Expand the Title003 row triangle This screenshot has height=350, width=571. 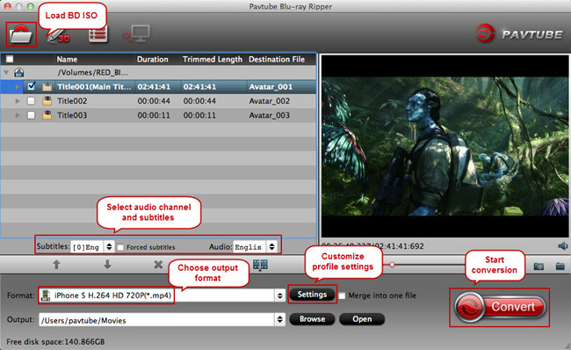[17, 115]
